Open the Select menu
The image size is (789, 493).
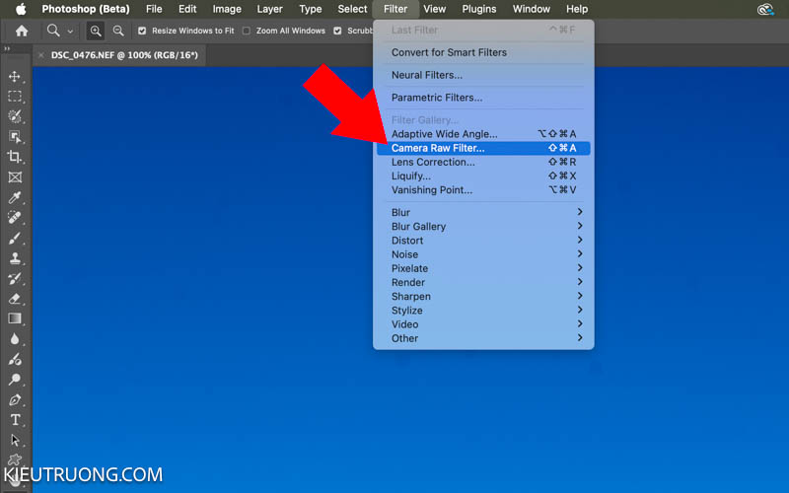tap(352, 9)
